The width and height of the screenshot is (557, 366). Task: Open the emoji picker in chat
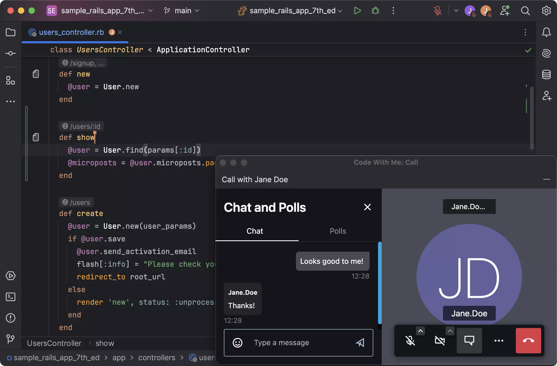click(237, 343)
